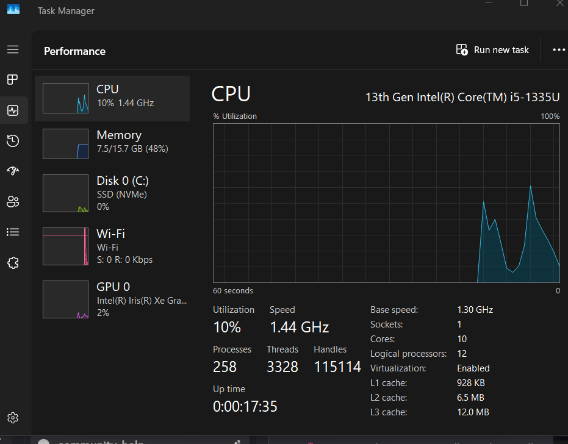This screenshot has width=568, height=444.
Task: Go to the Processes page icon
Action: [13, 79]
